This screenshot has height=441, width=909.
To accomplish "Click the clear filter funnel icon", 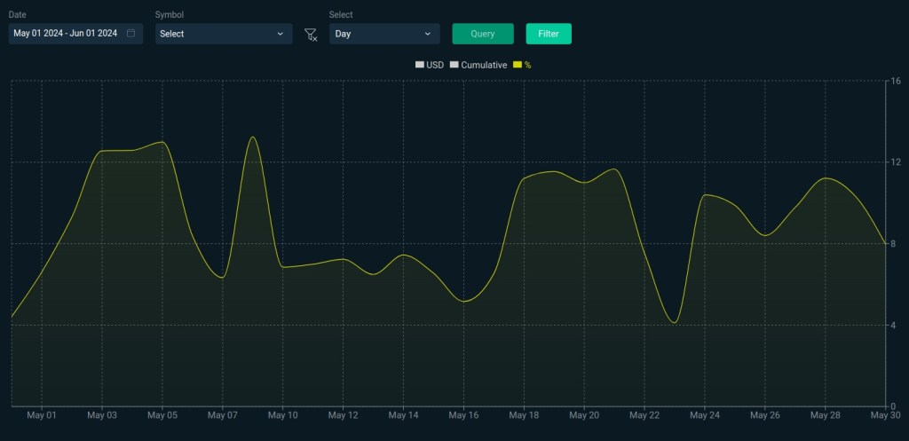I will (x=311, y=35).
